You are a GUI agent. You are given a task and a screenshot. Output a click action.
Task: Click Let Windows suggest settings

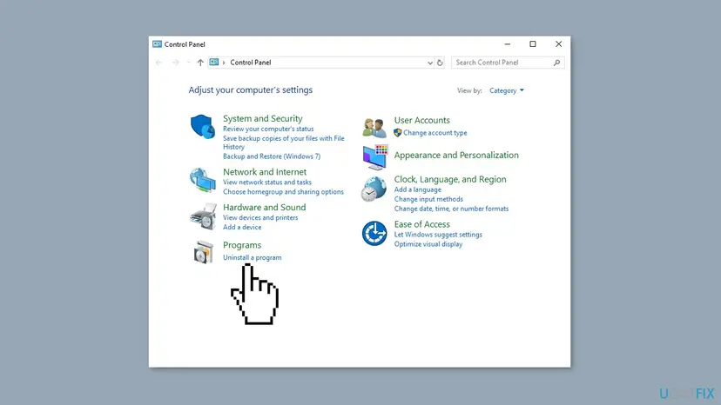(438, 235)
